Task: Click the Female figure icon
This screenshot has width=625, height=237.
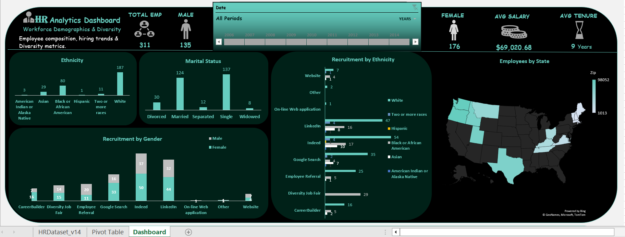Action: pyautogui.click(x=454, y=30)
